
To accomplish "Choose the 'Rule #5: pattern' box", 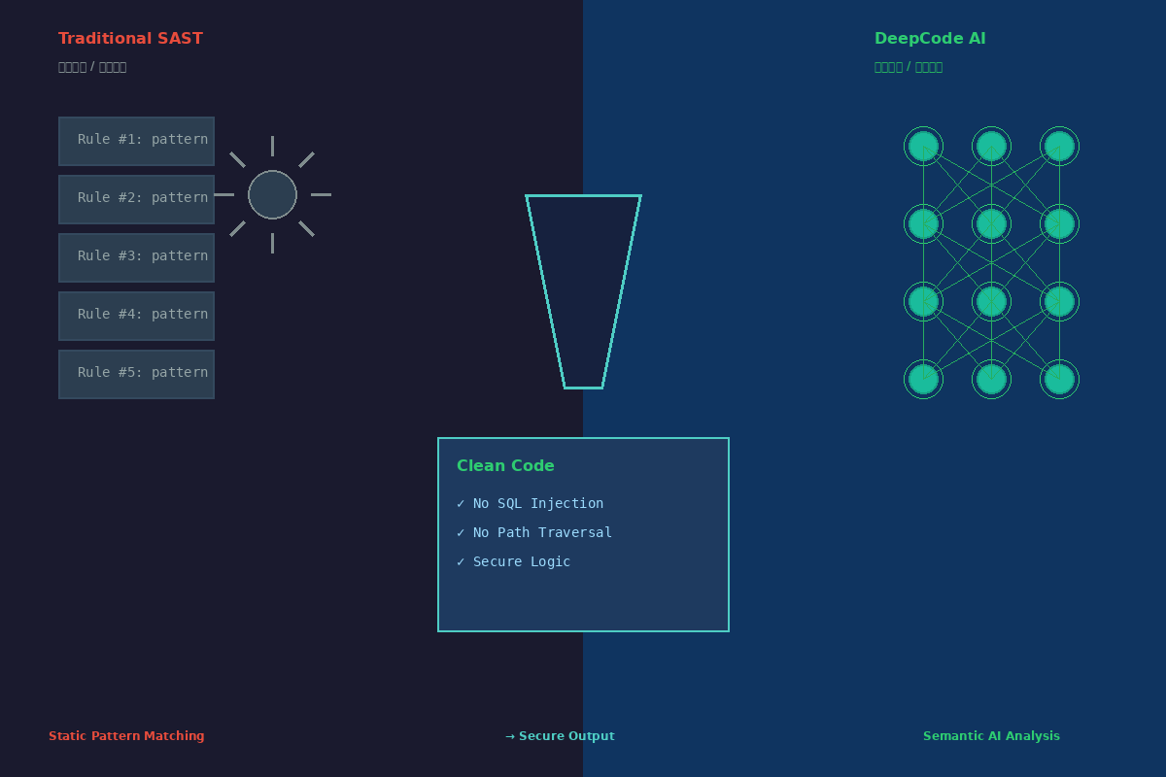I will 136,374.
